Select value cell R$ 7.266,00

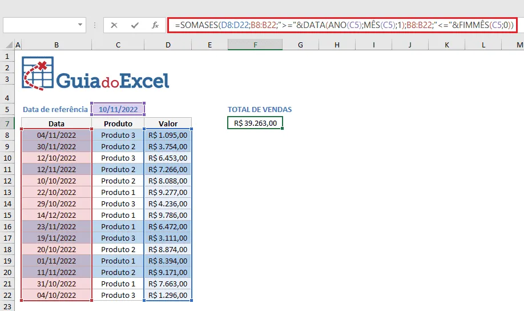pyautogui.click(x=168, y=169)
